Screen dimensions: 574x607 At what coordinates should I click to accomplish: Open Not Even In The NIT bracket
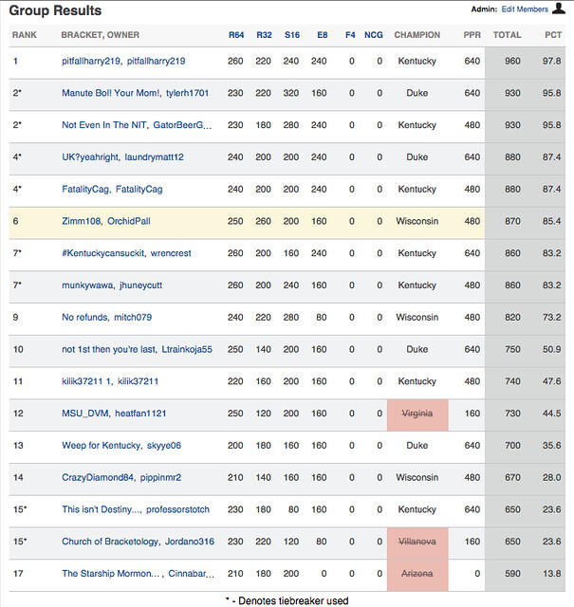pos(103,125)
